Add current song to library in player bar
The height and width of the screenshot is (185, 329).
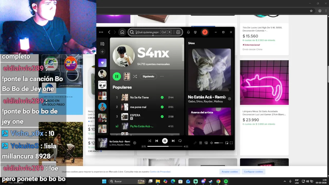[x=134, y=143]
